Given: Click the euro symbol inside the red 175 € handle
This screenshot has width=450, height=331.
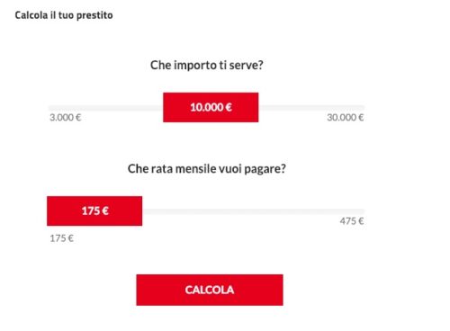Looking at the screenshot, I should point(105,210).
